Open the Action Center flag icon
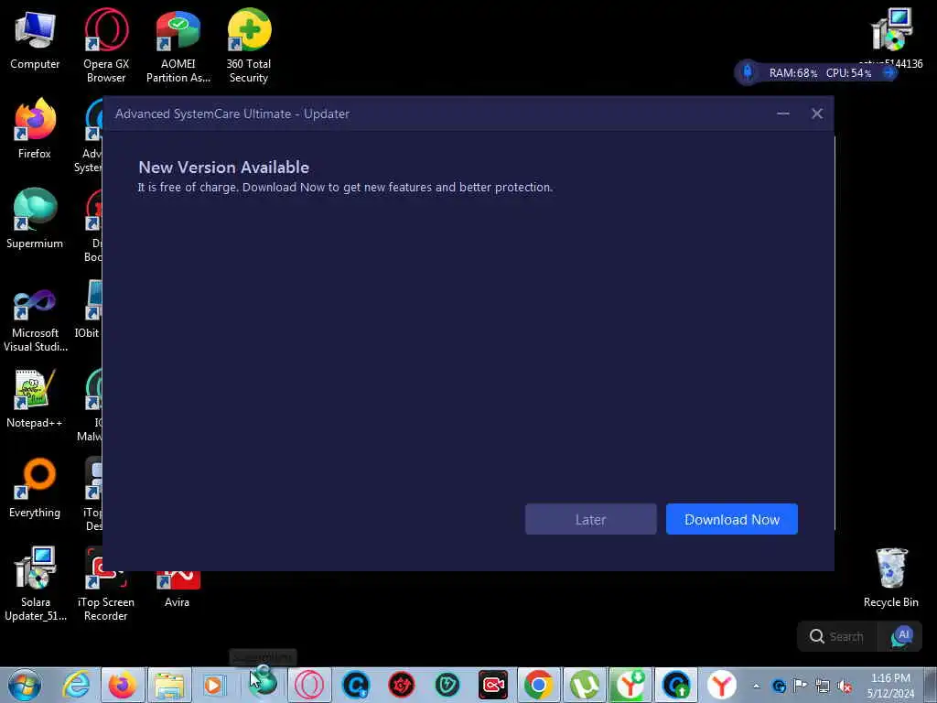Screen dimensions: 937x703 (x=800, y=686)
